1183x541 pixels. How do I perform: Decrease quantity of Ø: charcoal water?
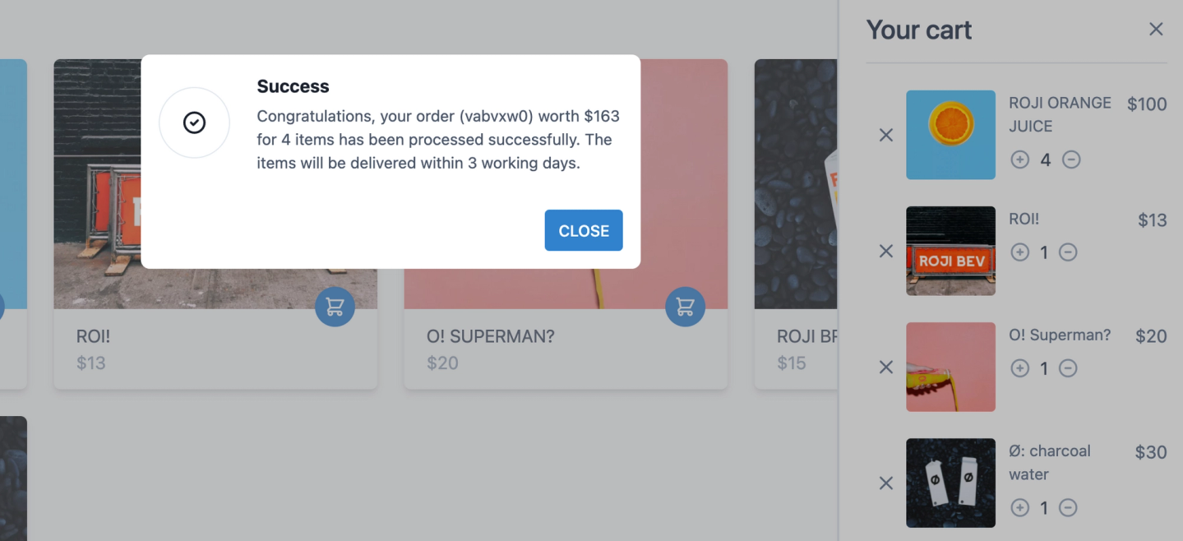coord(1068,508)
